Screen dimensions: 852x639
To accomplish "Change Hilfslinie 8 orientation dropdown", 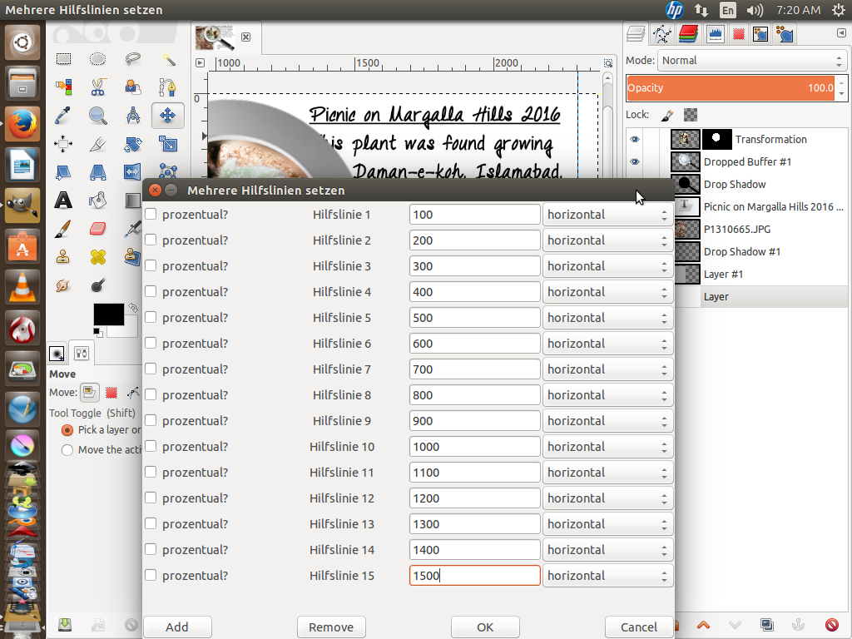I will tap(607, 395).
